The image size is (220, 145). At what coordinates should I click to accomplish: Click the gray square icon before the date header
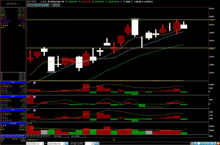[48, 2]
